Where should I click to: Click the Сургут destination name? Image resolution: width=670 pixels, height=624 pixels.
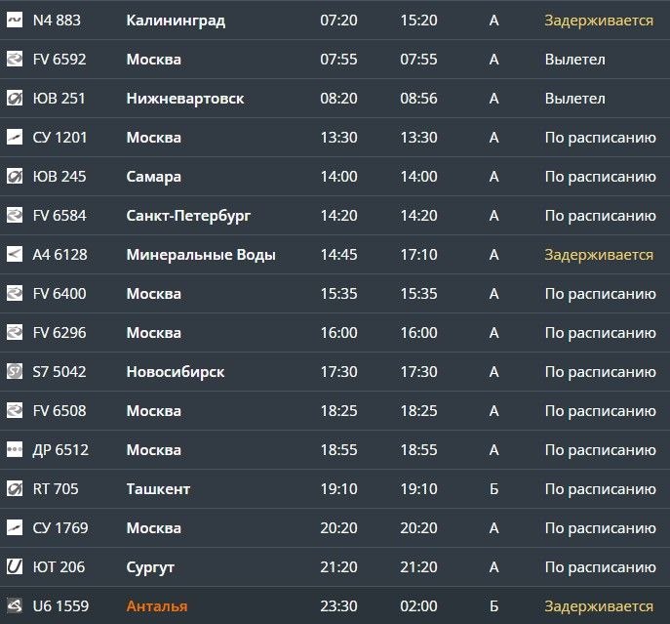point(150,567)
